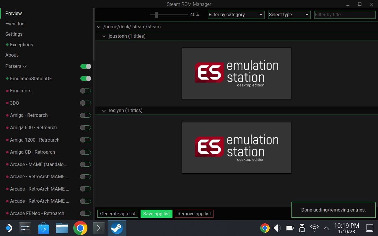
Task: Click Remove app list button
Action: 194,214
